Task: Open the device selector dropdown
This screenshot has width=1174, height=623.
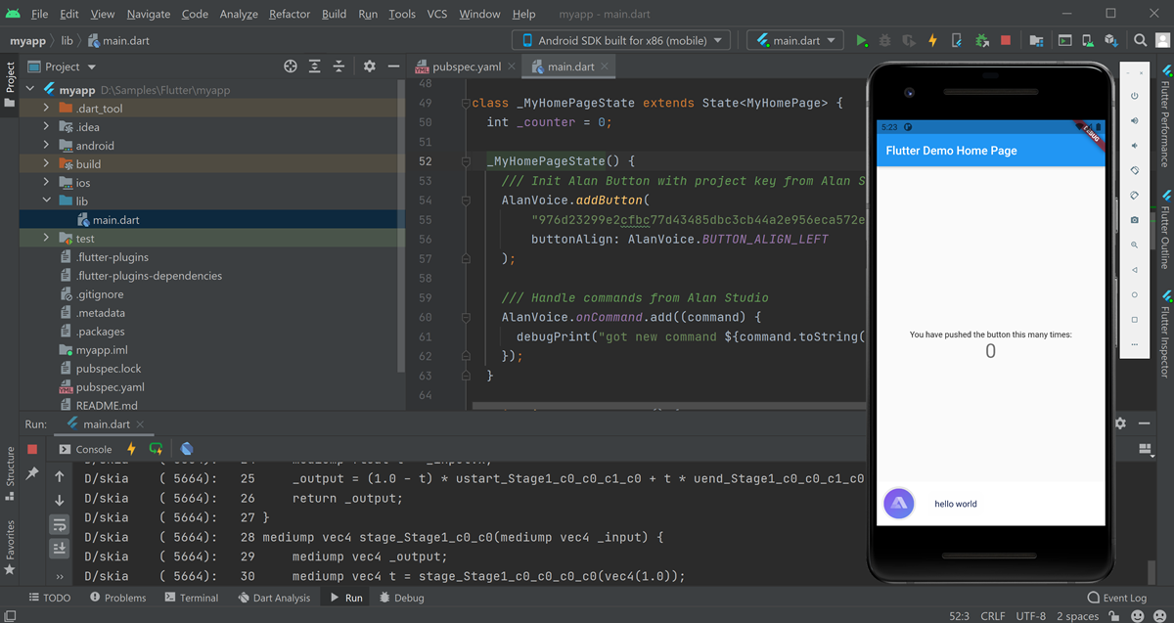Action: (x=621, y=41)
